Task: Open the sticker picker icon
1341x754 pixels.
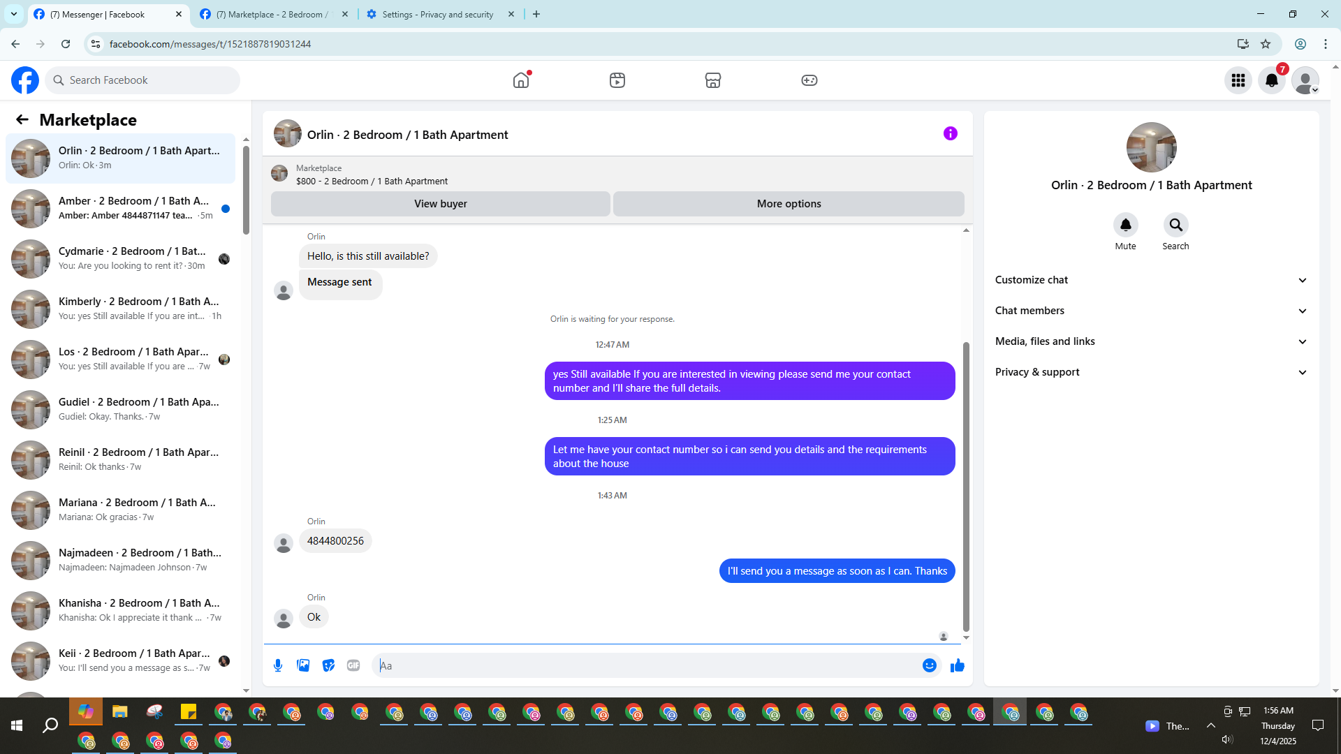Action: [328, 665]
